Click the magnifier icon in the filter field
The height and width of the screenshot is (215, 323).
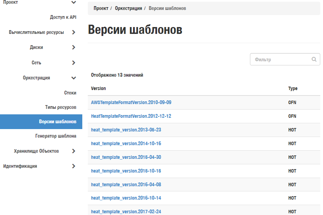coord(314,59)
